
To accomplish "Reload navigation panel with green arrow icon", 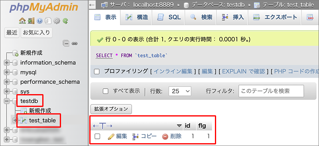I will 65,21.
